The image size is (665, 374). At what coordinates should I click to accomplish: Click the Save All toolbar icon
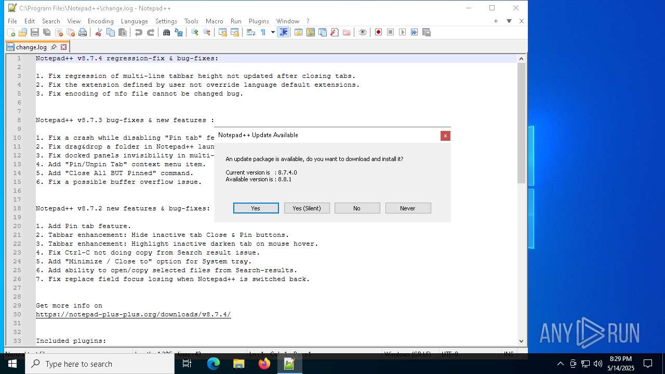47,32
